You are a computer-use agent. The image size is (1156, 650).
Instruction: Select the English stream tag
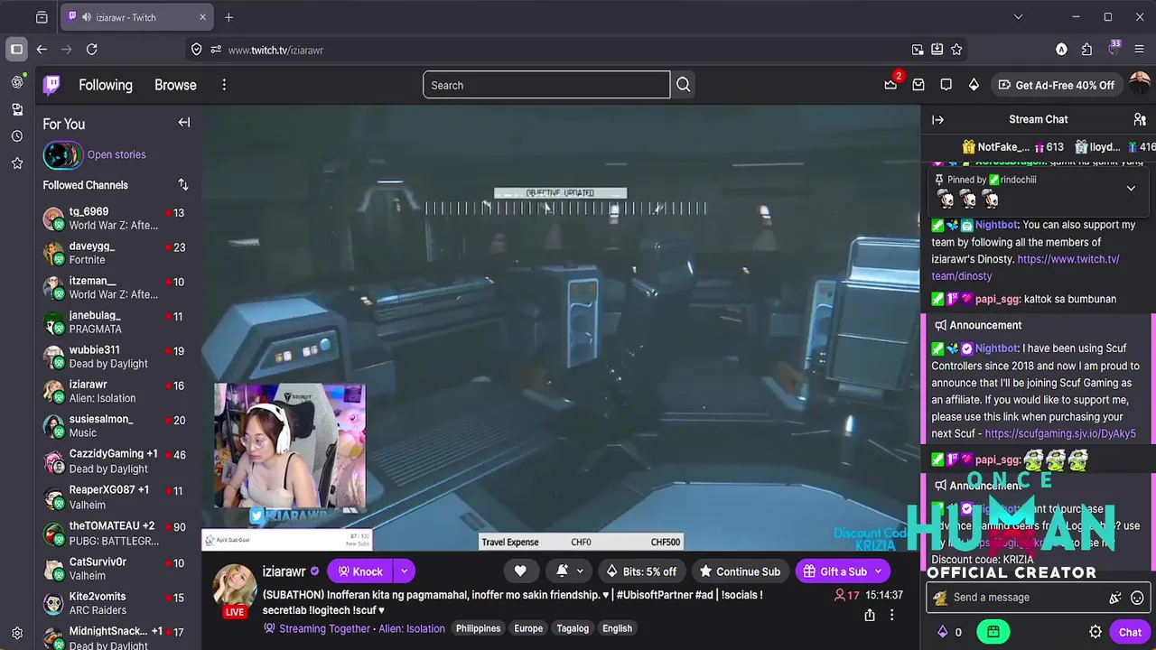pyautogui.click(x=618, y=628)
